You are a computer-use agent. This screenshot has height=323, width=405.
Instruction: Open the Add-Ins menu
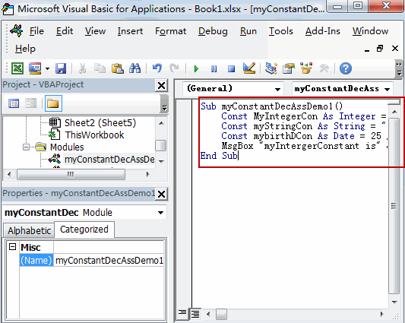click(323, 31)
